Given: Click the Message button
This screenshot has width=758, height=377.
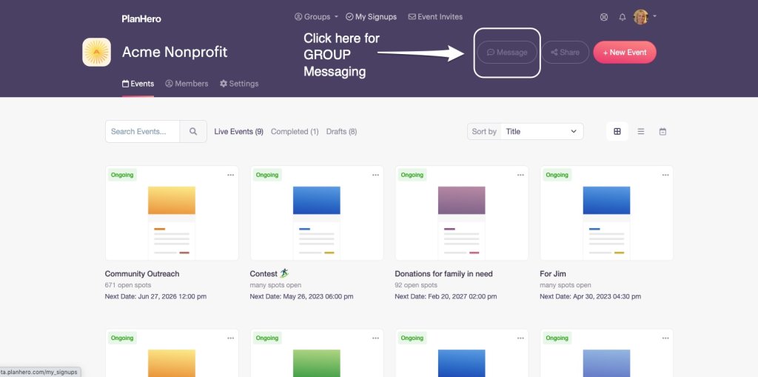Looking at the screenshot, I should pos(507,53).
